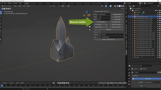Hide Light object via eye icon
161x90 pixels.
click(158, 57)
